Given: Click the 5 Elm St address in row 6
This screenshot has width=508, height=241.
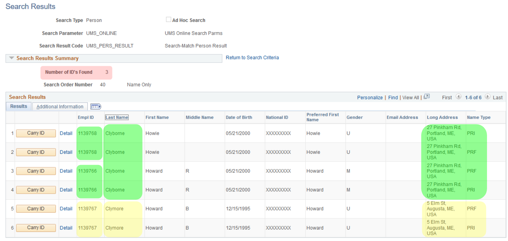Looking at the screenshot, I should pos(441,227).
